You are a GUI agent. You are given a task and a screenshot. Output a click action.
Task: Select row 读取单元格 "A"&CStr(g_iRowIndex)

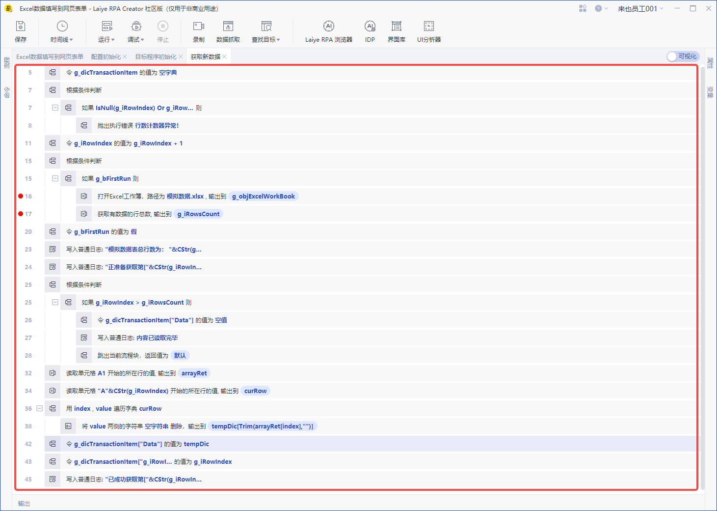371,391
